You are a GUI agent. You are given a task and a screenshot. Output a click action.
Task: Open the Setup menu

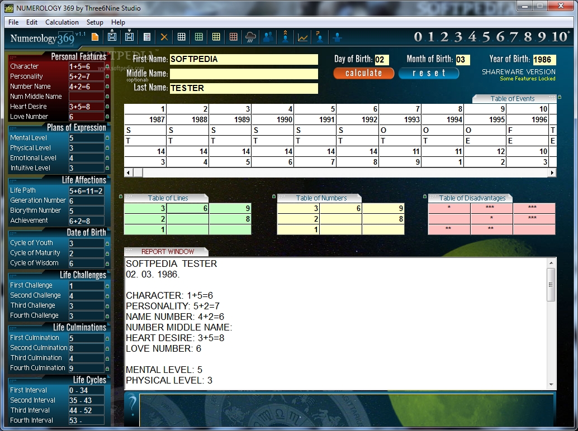tap(94, 22)
